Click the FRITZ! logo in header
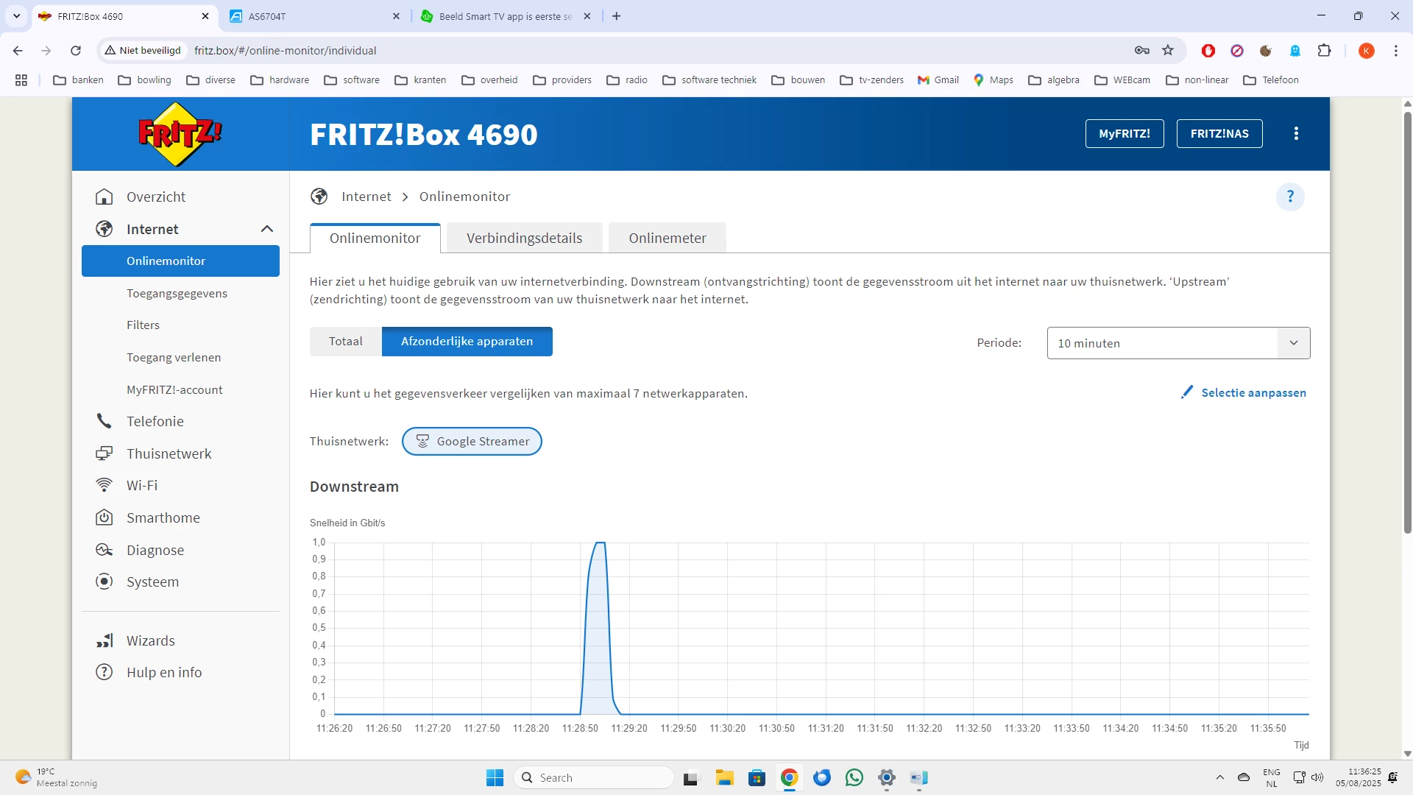1413x795 pixels. [x=180, y=134]
